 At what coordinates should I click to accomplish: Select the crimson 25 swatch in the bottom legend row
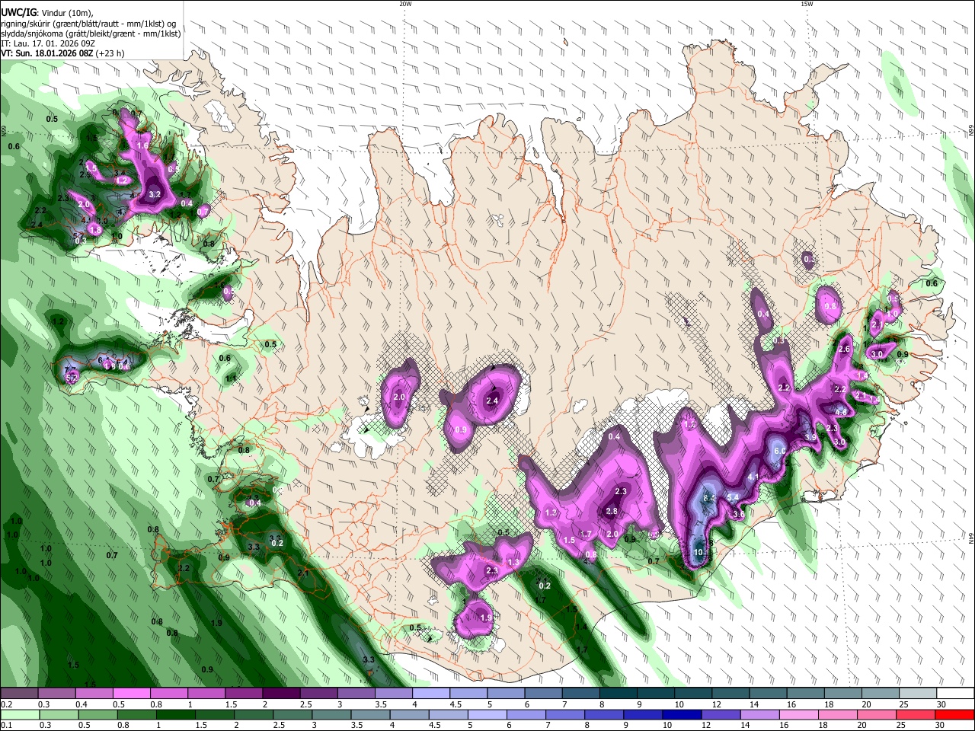coord(915,714)
